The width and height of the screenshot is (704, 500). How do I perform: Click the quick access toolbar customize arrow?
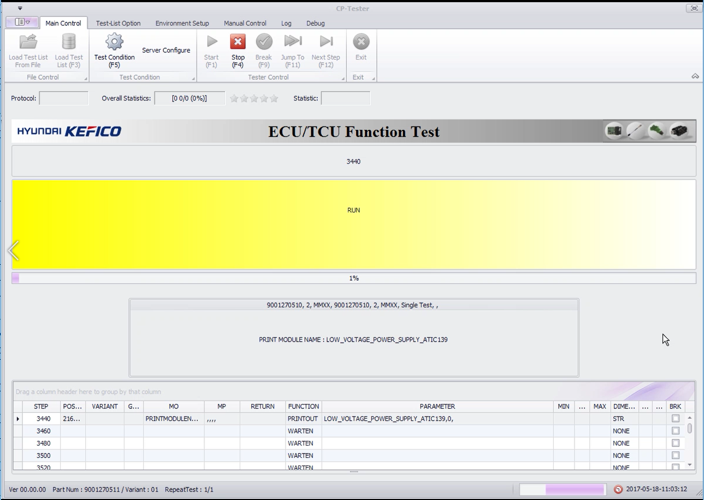[20, 8]
